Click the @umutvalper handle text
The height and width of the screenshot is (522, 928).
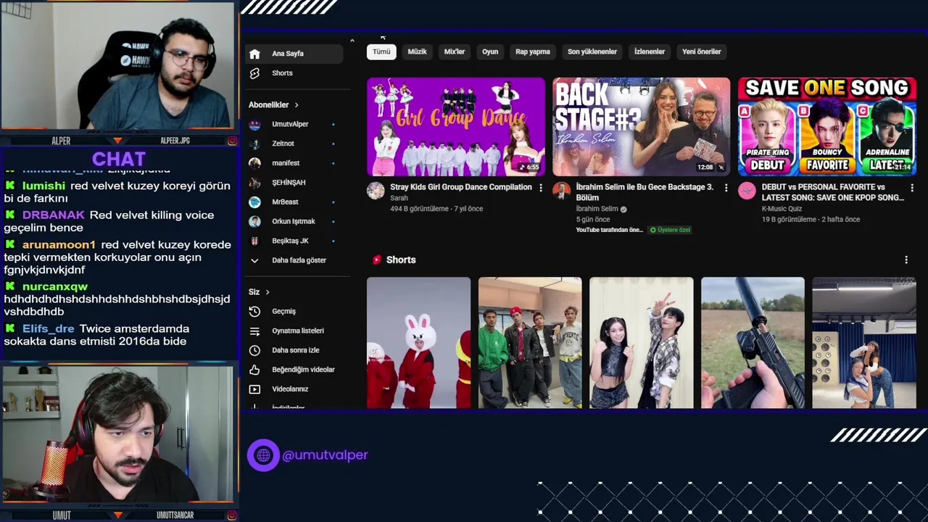325,455
